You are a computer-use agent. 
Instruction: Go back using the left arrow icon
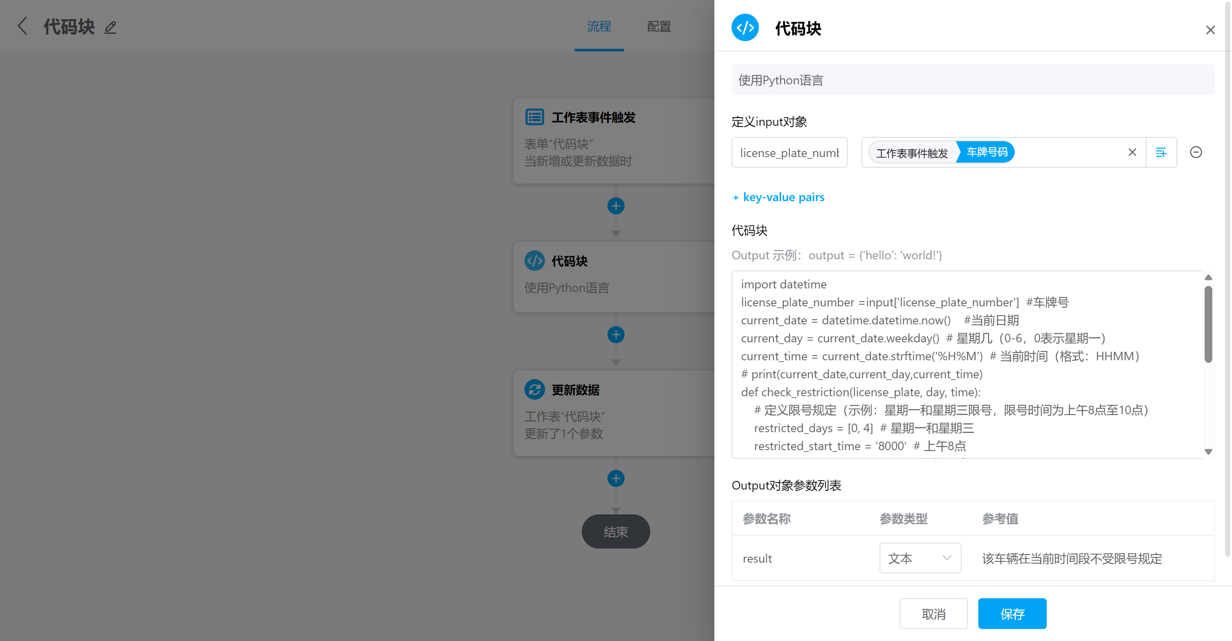pyautogui.click(x=22, y=26)
